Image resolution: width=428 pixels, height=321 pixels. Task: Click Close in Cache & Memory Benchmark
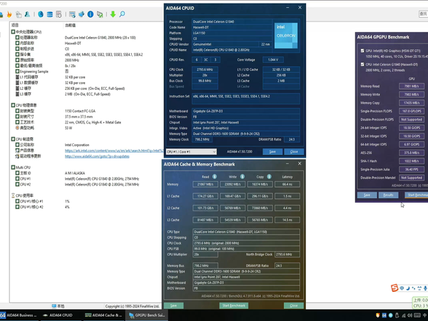click(294, 305)
